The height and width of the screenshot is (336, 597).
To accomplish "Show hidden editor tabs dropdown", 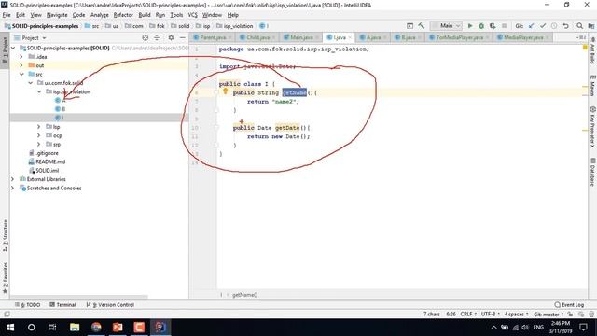I will [581, 37].
